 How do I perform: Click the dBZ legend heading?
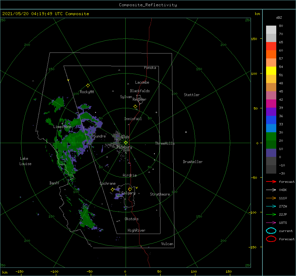[x=279, y=17]
